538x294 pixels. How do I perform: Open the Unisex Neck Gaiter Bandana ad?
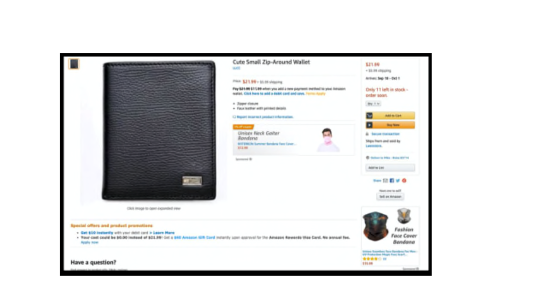[x=294, y=140]
